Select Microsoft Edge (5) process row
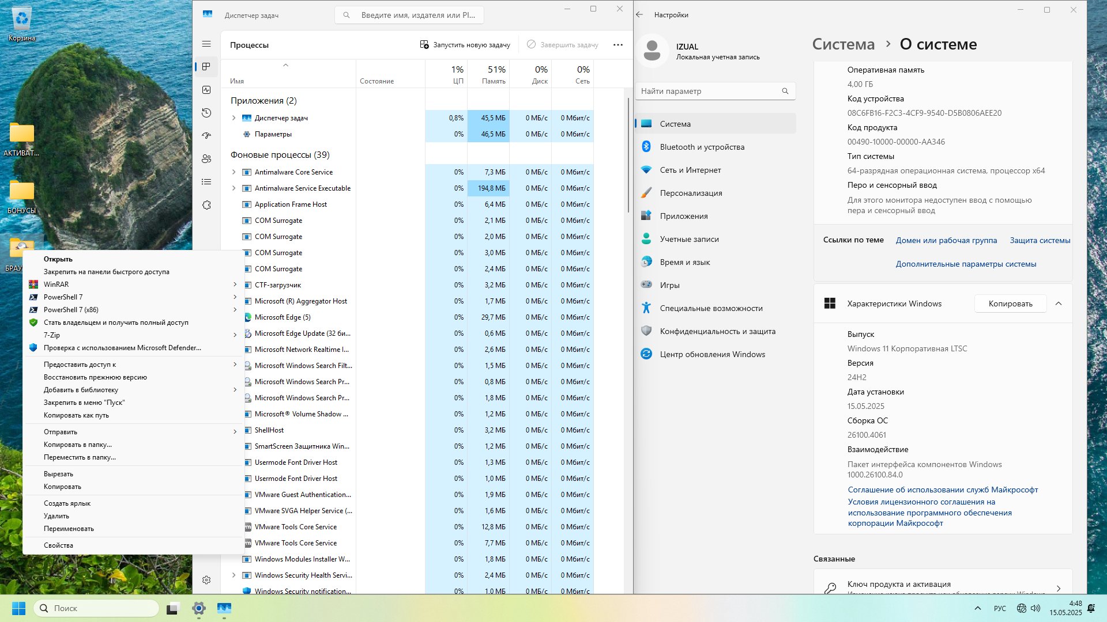1107x622 pixels. tap(408, 317)
